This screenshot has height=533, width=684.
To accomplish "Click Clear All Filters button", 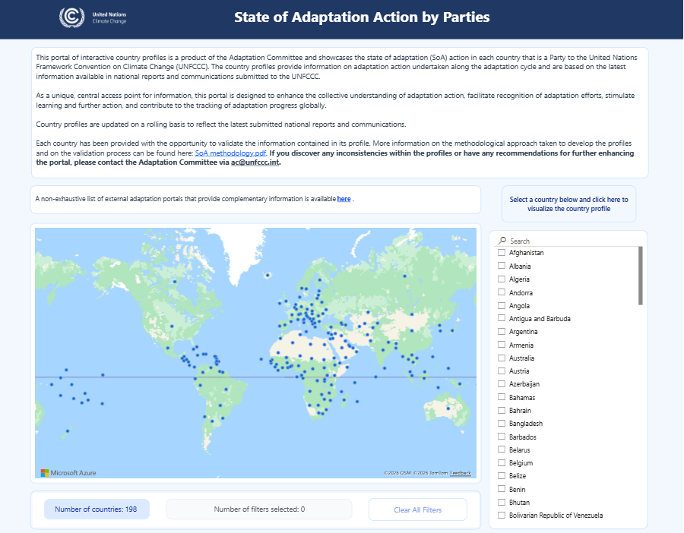I will pyautogui.click(x=417, y=510).
